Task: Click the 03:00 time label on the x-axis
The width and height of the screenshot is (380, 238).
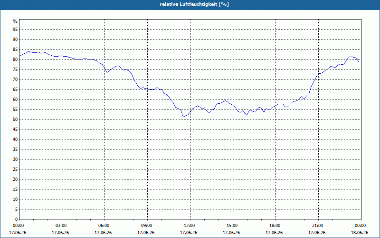Action: click(x=62, y=226)
